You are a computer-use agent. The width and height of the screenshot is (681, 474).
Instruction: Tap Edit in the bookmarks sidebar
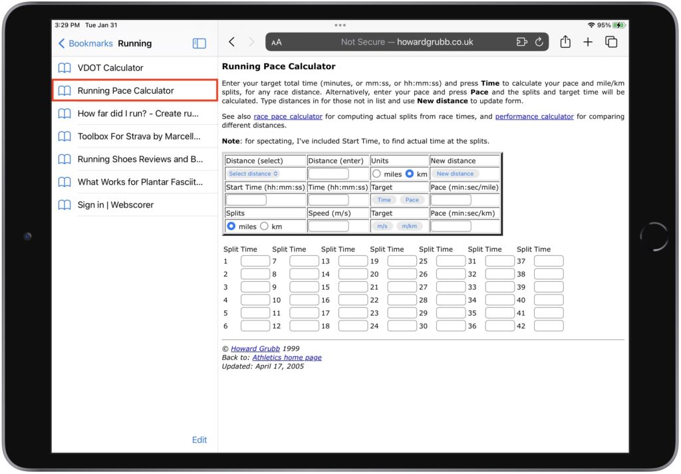pos(200,439)
